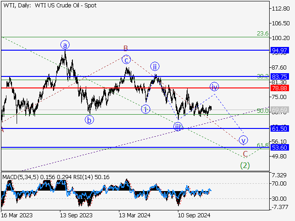
Task: Click the 53.60 price level tag
Action: 280,147
